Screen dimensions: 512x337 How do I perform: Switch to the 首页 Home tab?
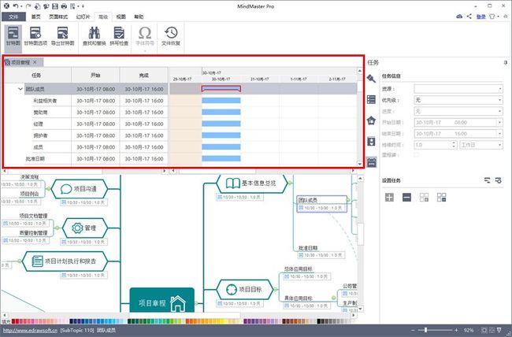point(36,17)
